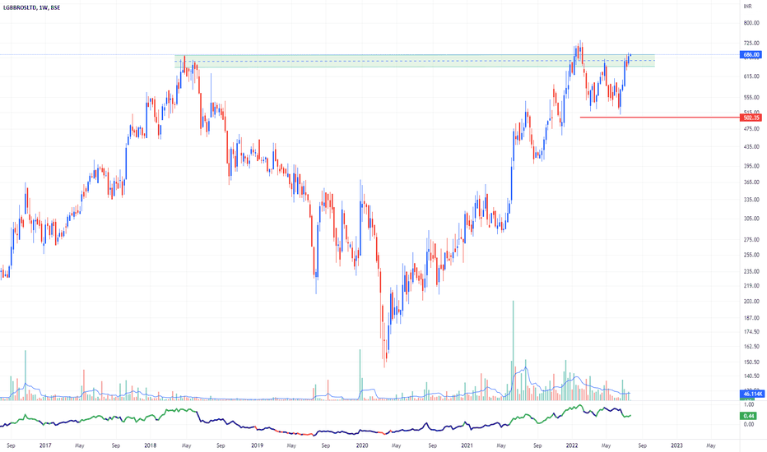Select the red horizontal support line
Viewport: 767px width, 452px height.
tap(660, 118)
